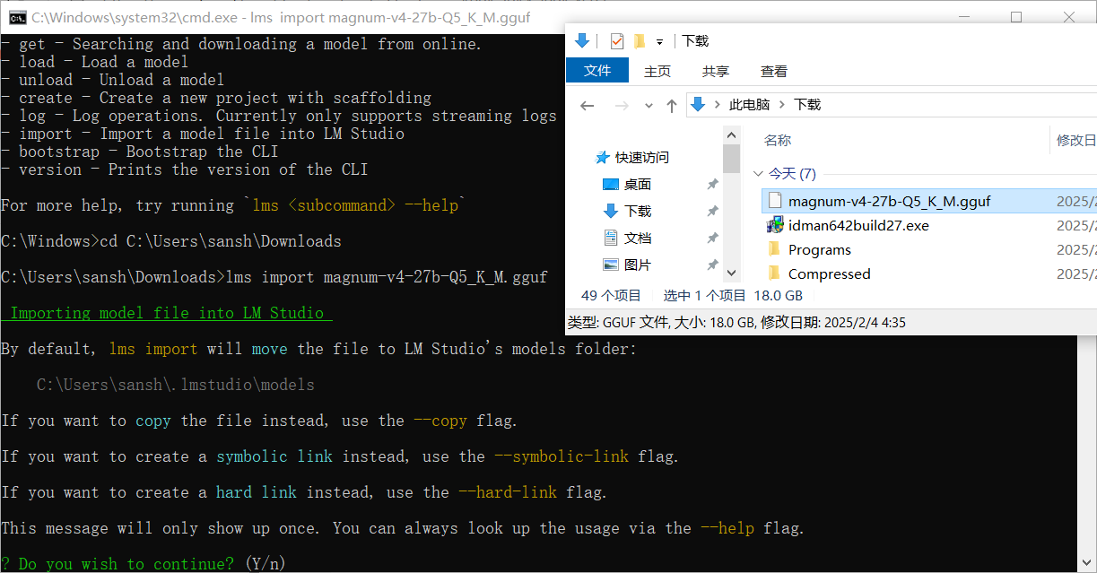Click the lms <subcommand> --help text in cmd
Viewport: 1097px width, 573px height.
point(355,205)
